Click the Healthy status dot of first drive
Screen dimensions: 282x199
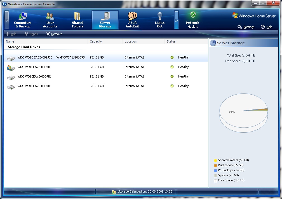tap(172, 57)
